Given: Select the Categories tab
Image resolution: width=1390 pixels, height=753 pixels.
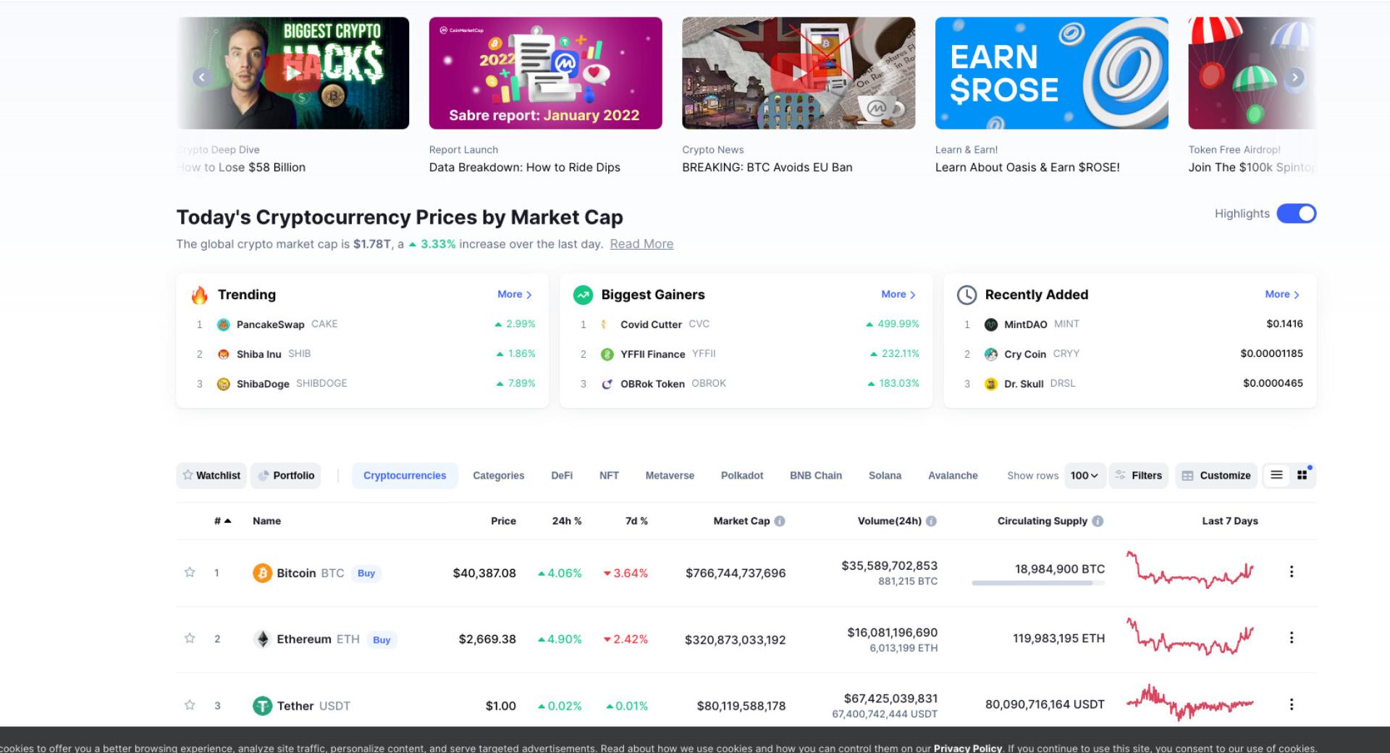Looking at the screenshot, I should 499,476.
